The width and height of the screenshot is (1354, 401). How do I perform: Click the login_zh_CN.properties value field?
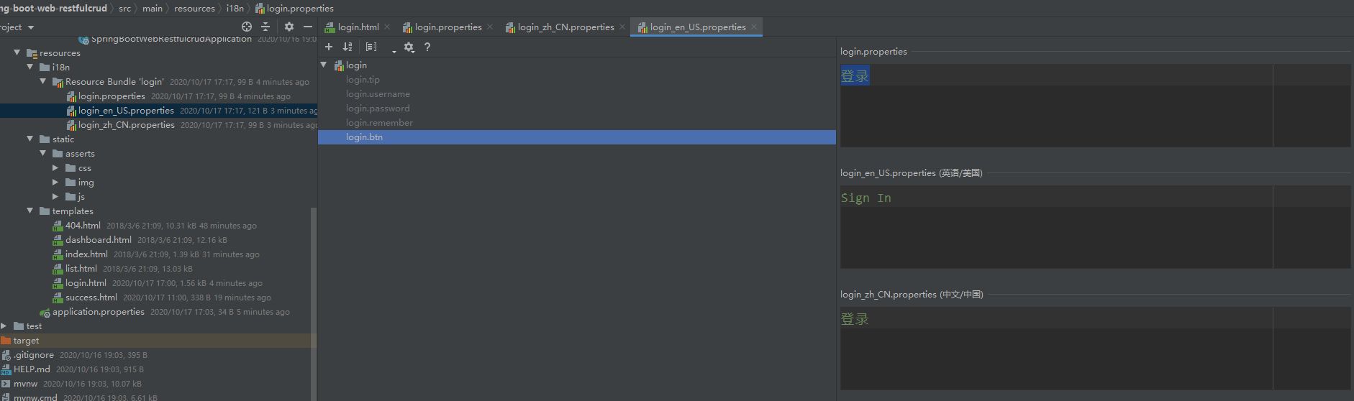pos(1095,349)
